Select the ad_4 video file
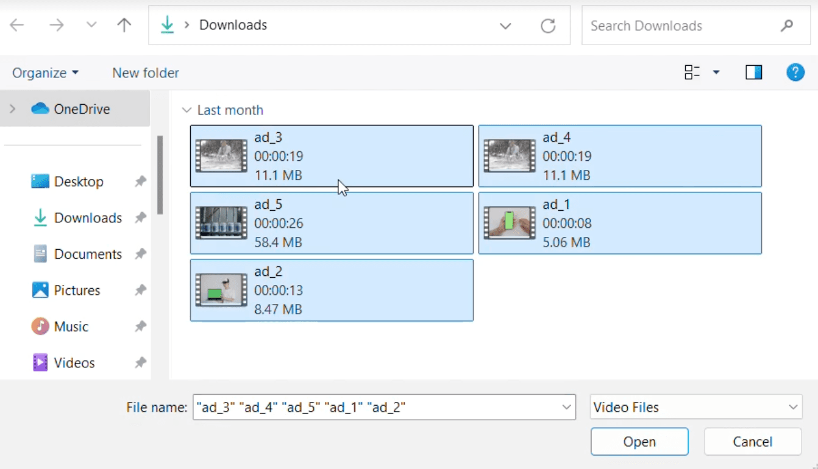Image resolution: width=818 pixels, height=469 pixels. (x=620, y=156)
